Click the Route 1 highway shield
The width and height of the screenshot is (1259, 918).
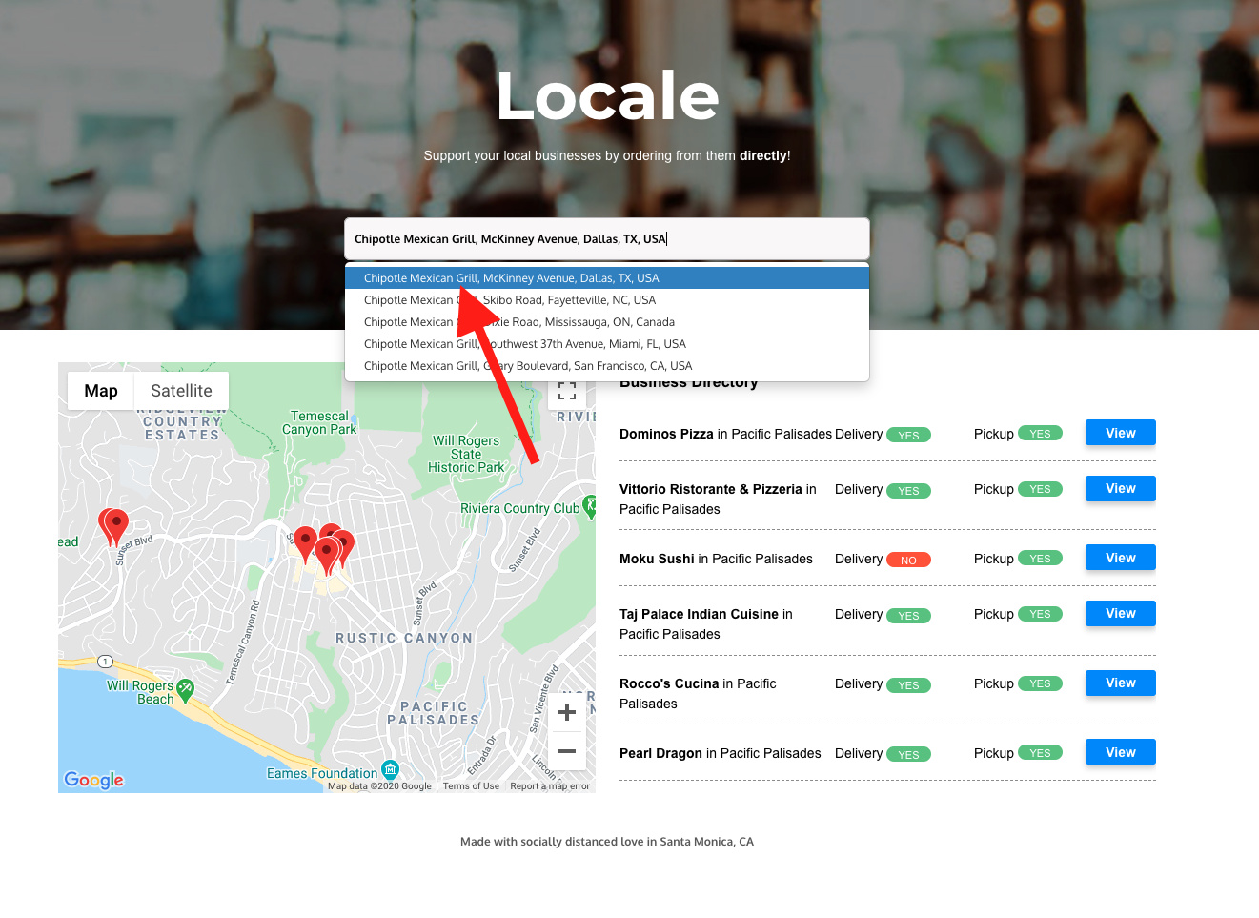pyautogui.click(x=105, y=662)
